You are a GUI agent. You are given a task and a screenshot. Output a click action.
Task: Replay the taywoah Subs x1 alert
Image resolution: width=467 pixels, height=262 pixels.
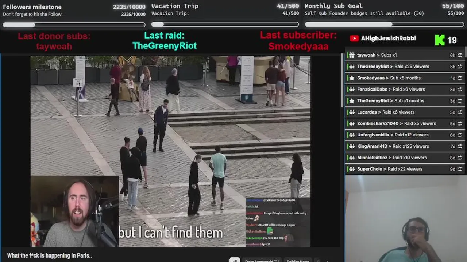tap(460, 55)
